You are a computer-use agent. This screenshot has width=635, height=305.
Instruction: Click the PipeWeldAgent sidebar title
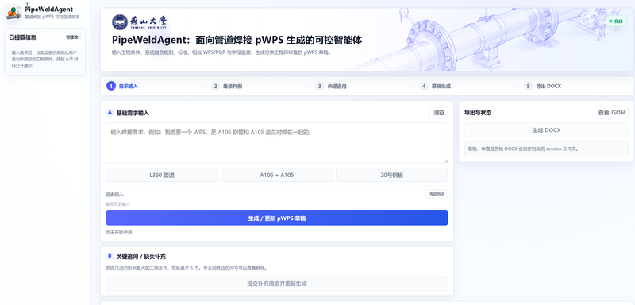(x=49, y=9)
